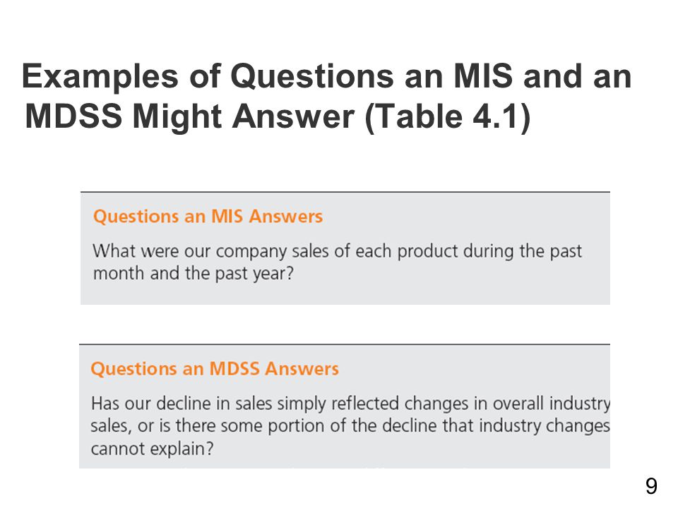Click the orange word "MDSS" in lower heading
678x508 pixels.
coord(234,369)
